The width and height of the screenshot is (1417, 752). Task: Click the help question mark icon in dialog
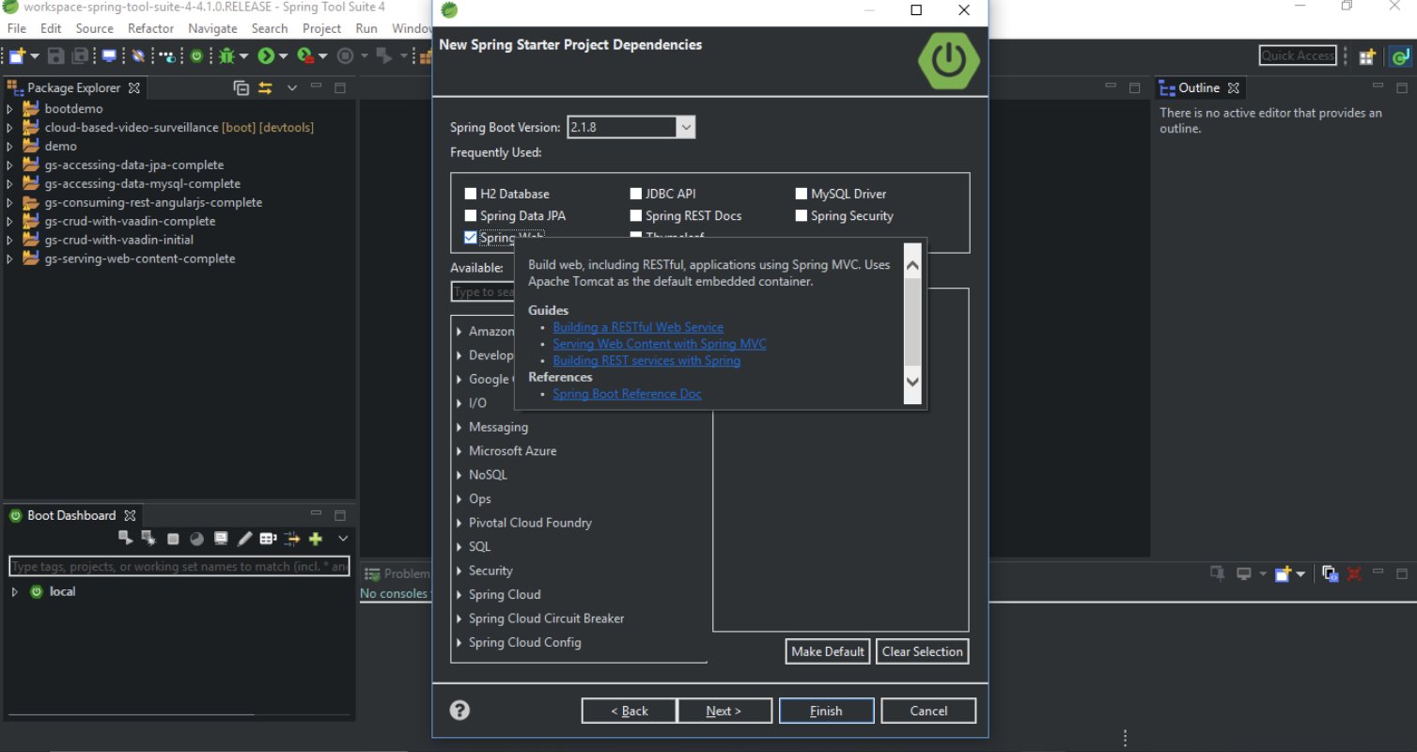pyautogui.click(x=459, y=711)
